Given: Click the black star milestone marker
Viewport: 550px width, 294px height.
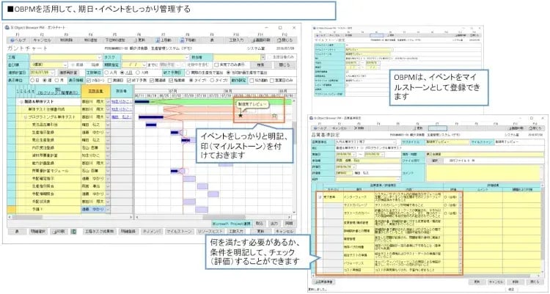Looking at the screenshot, I should tap(239, 117).
